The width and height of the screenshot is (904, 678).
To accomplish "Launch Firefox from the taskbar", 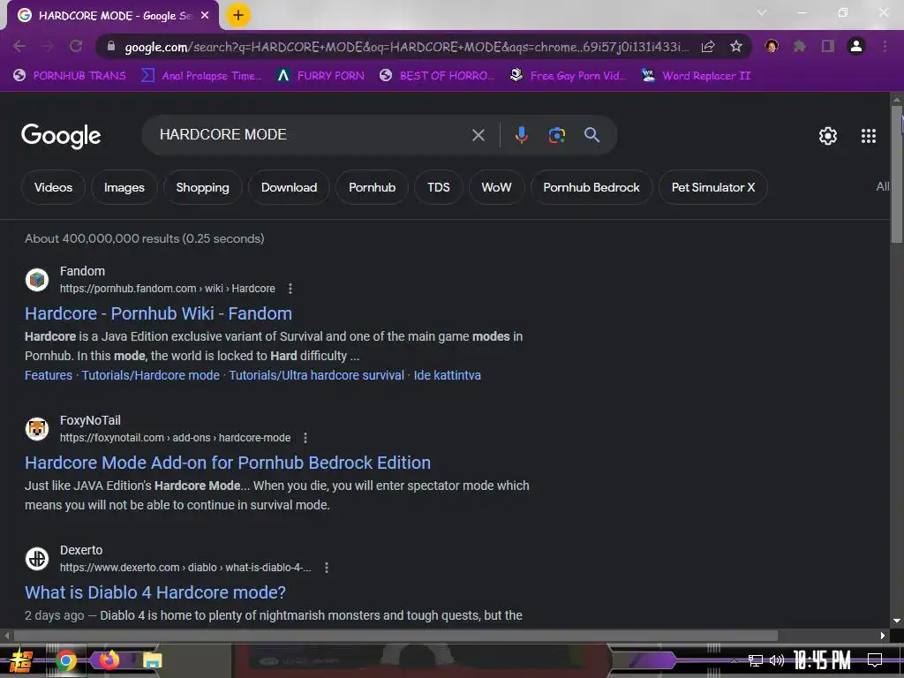I will pos(109,660).
